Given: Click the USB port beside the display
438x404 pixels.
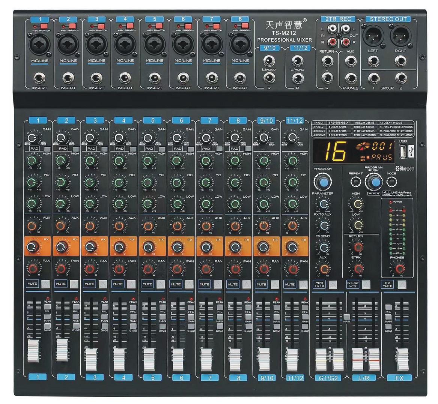Looking at the screenshot, I should coord(403,152).
